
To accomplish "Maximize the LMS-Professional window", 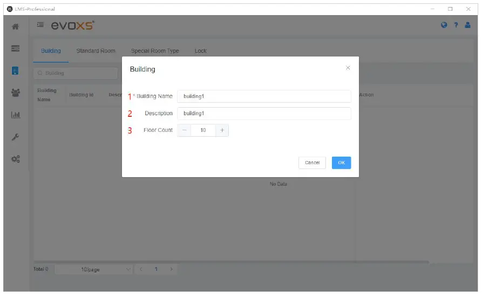I will (x=450, y=9).
